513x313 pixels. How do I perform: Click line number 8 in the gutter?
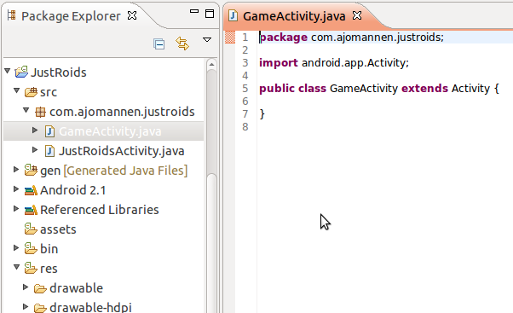coord(245,127)
